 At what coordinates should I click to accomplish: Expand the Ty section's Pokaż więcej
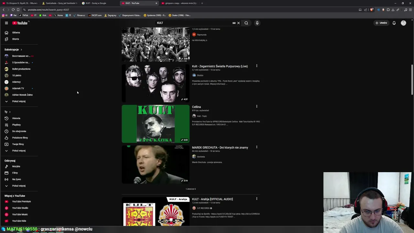tap(19, 151)
